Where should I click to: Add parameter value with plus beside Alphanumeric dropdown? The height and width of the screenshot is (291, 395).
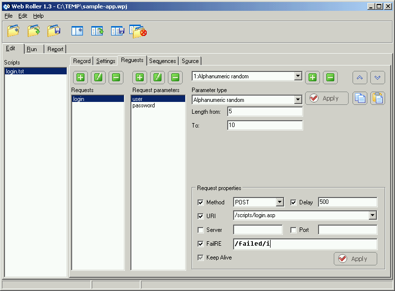313,77
